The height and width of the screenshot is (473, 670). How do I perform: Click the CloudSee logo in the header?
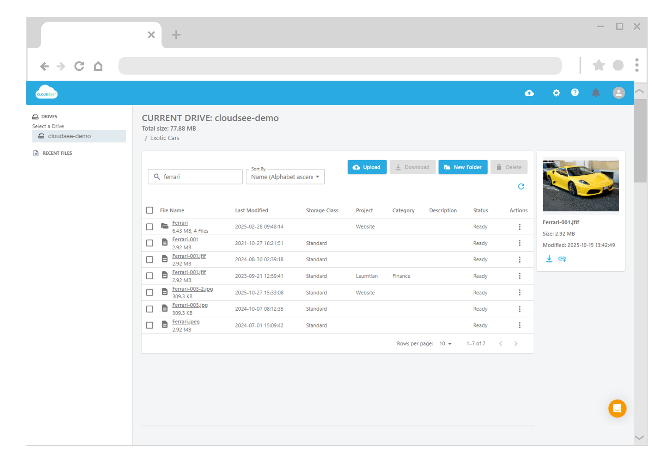47,93
